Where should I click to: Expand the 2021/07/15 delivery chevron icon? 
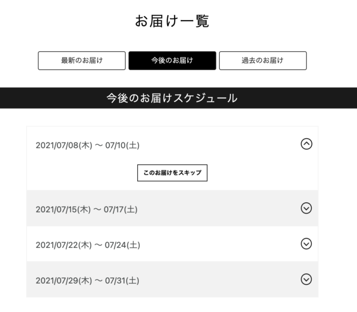pyautogui.click(x=306, y=208)
